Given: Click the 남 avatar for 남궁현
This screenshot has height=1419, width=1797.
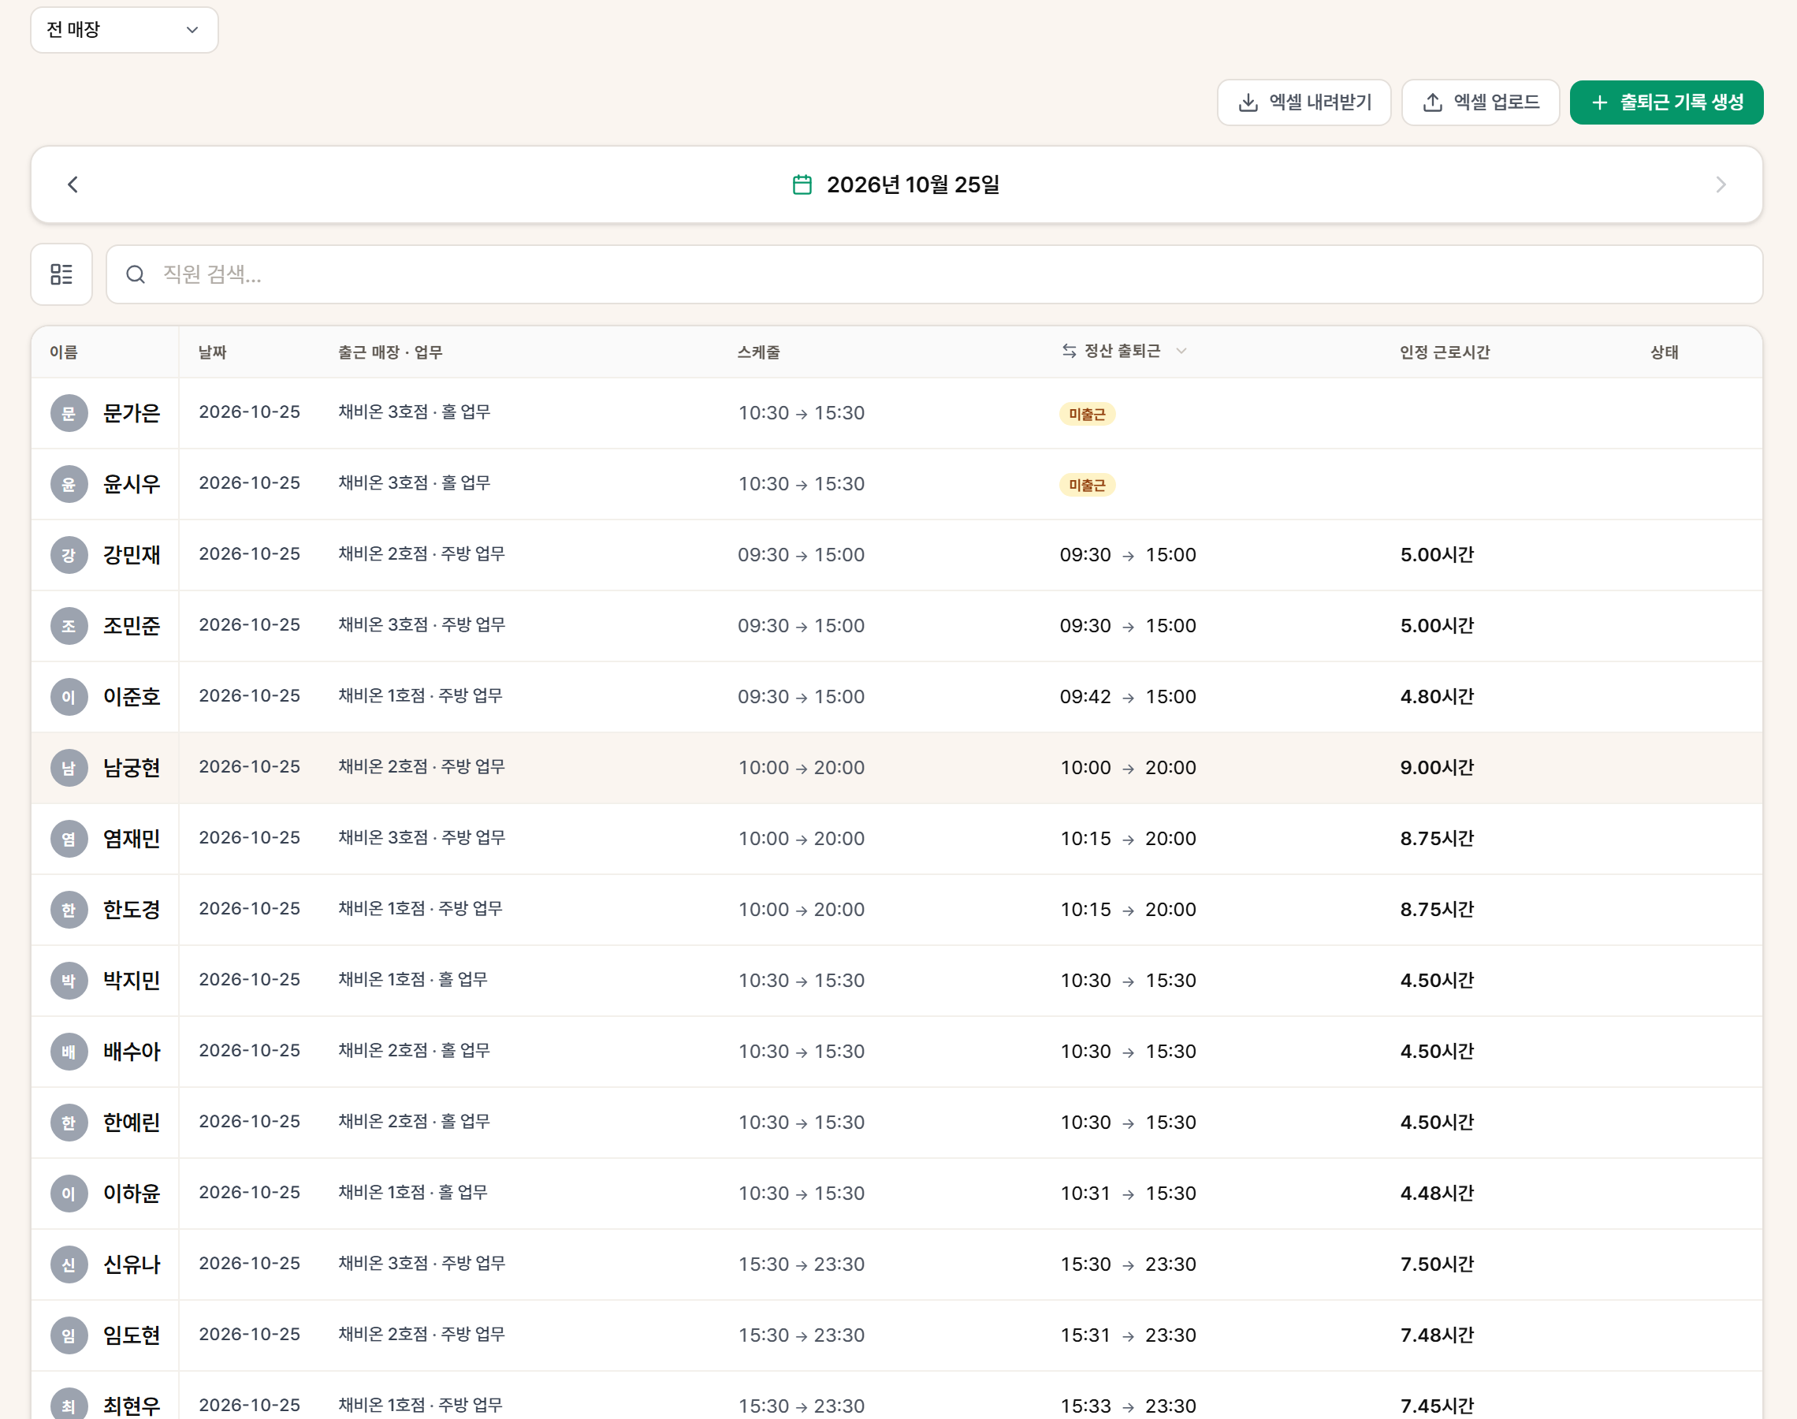Looking at the screenshot, I should pyautogui.click(x=69, y=768).
